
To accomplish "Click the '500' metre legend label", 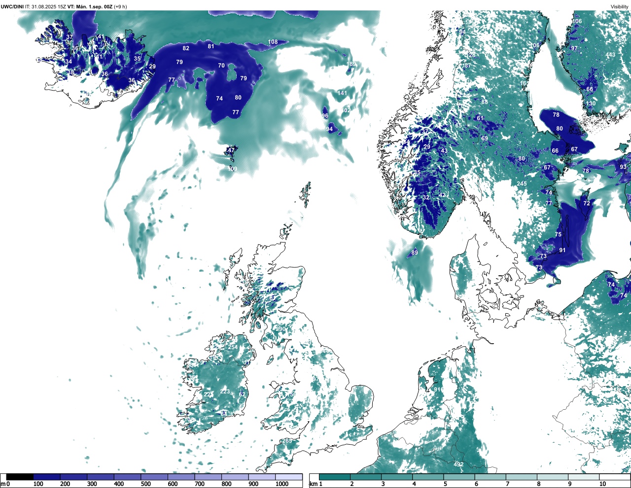I will pyautogui.click(x=146, y=484).
